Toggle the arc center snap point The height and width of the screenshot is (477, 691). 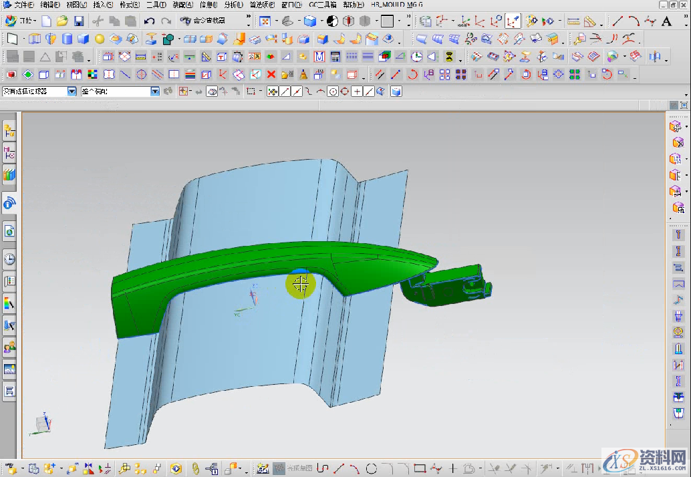click(333, 92)
